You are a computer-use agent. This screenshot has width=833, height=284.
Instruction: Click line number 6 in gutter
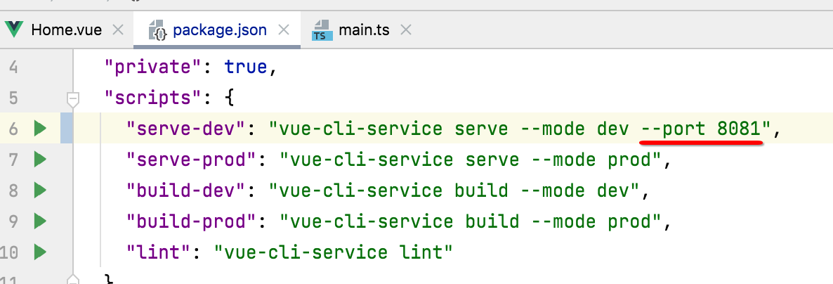[x=14, y=129]
